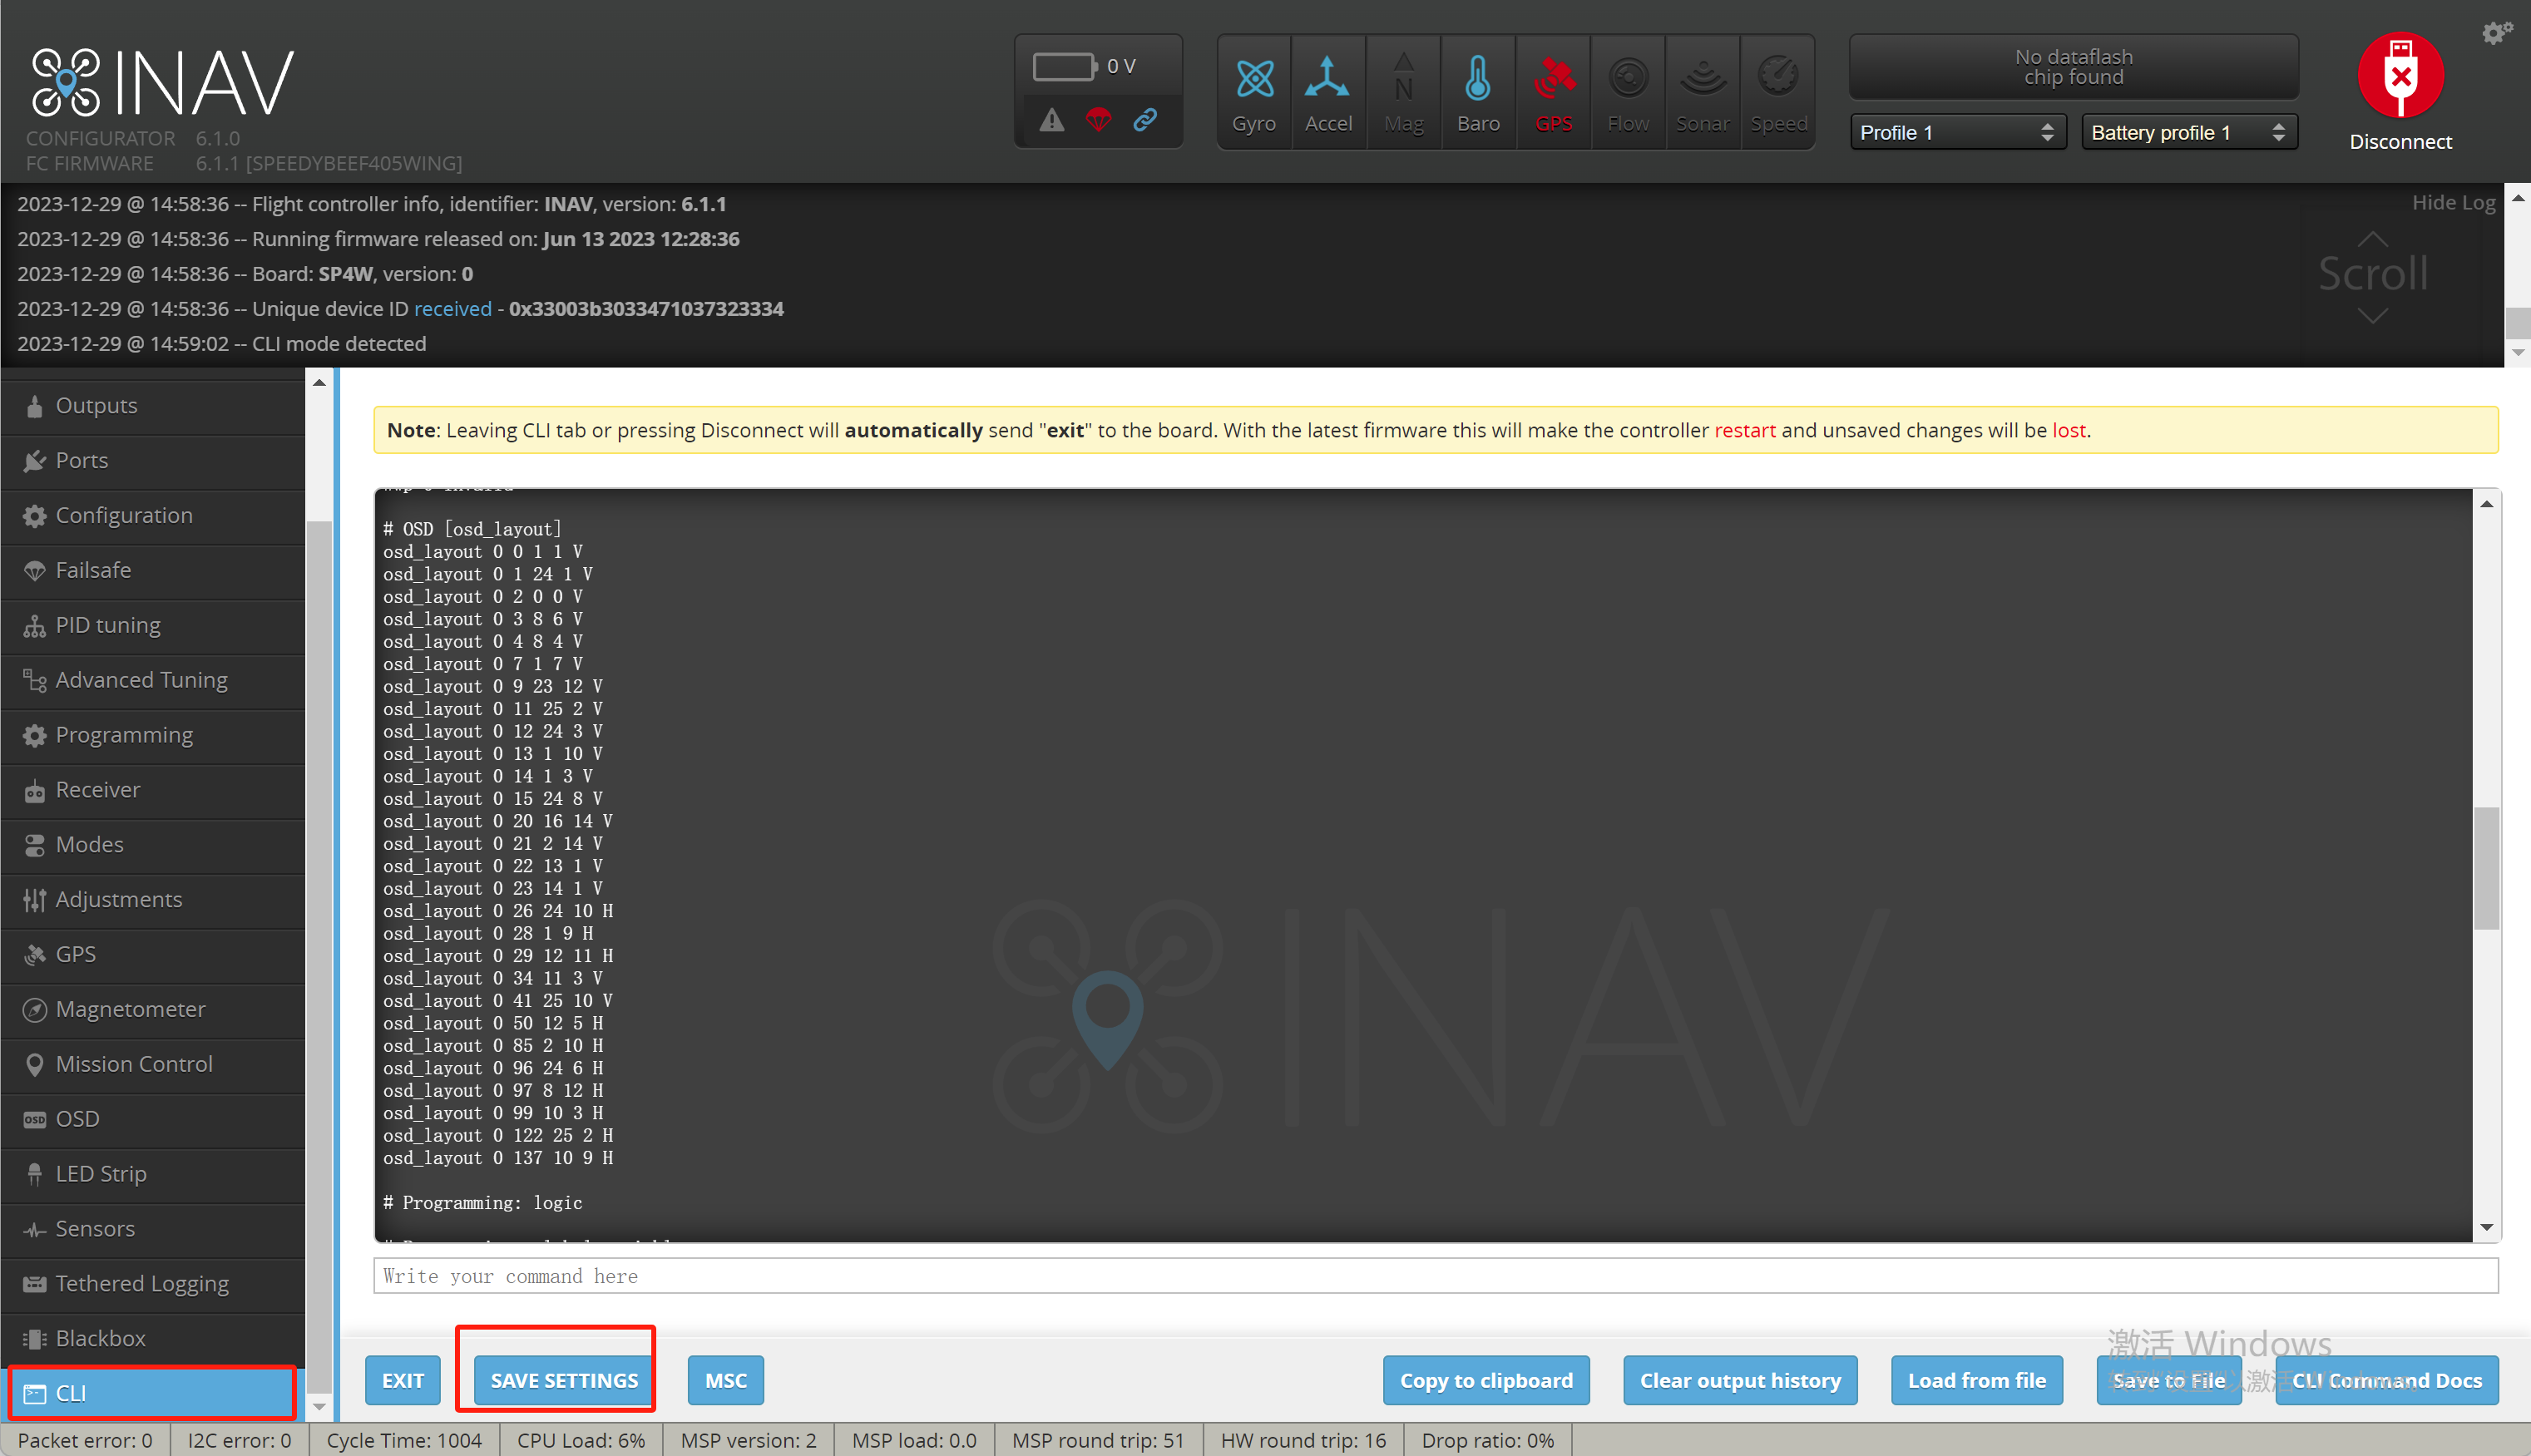2531x1456 pixels.
Task: Click sidebar scrollbar up arrow
Action: click(319, 382)
